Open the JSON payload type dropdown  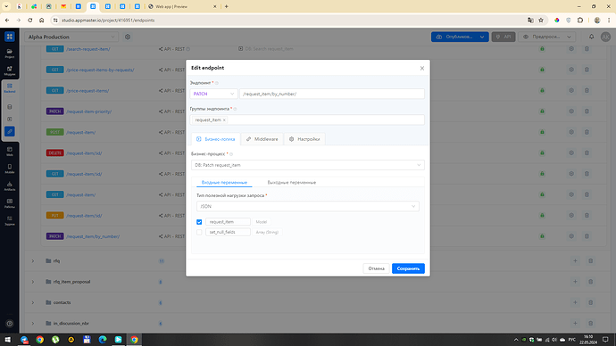[x=308, y=206]
